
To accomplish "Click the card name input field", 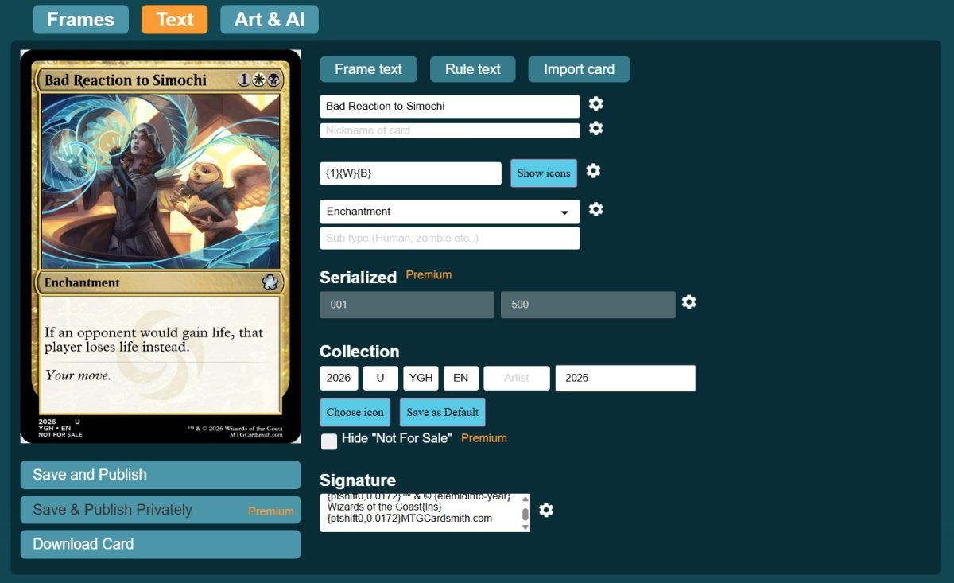I will (x=450, y=107).
